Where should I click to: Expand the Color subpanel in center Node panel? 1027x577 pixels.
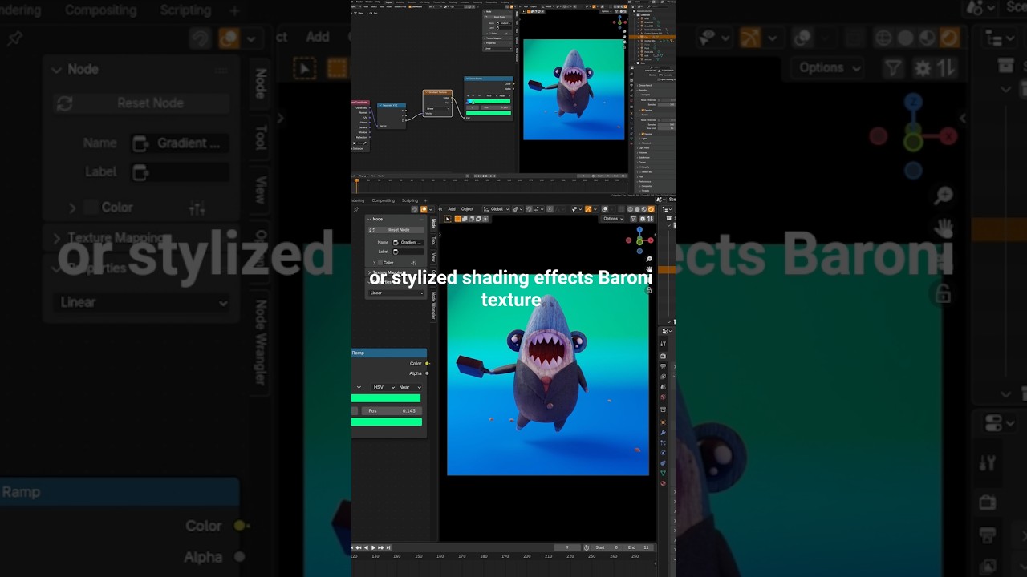(x=374, y=263)
